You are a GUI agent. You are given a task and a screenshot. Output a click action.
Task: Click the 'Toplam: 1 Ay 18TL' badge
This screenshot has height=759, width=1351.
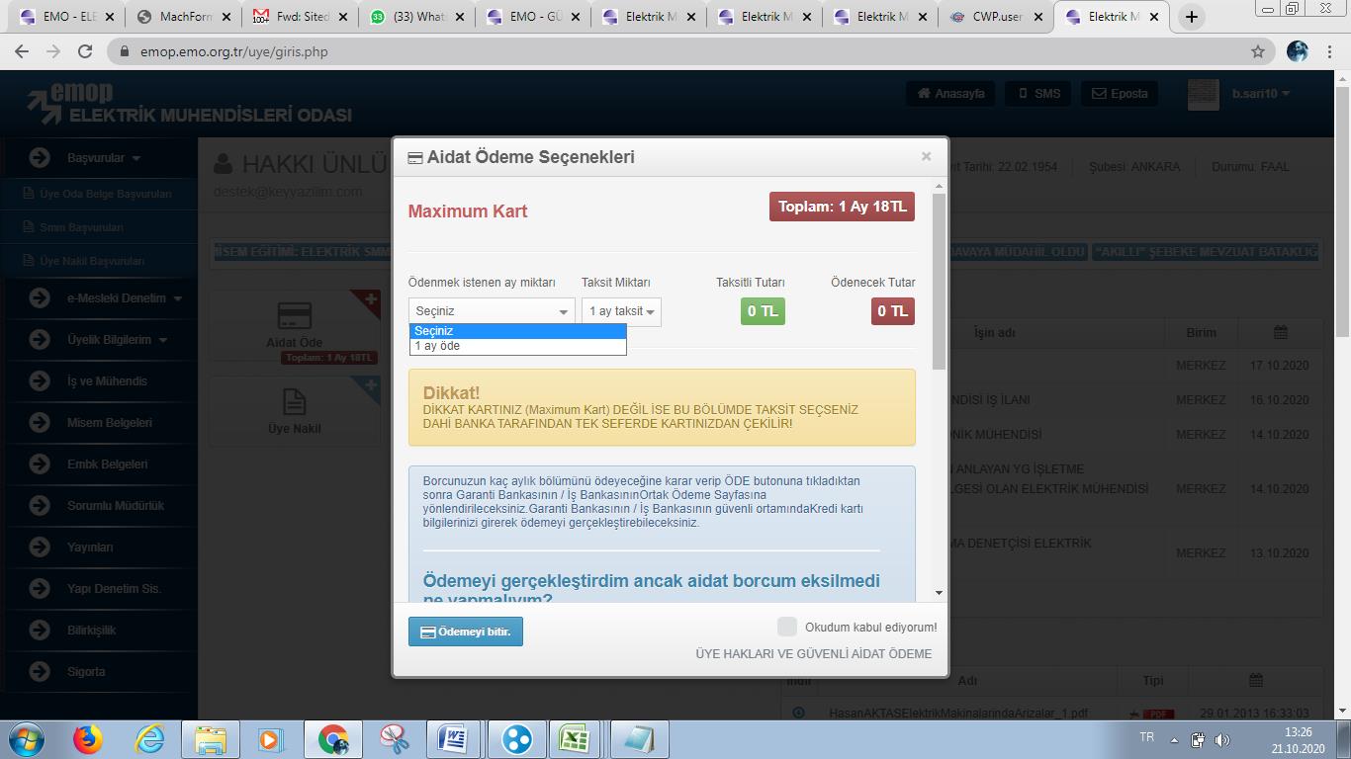(x=842, y=207)
